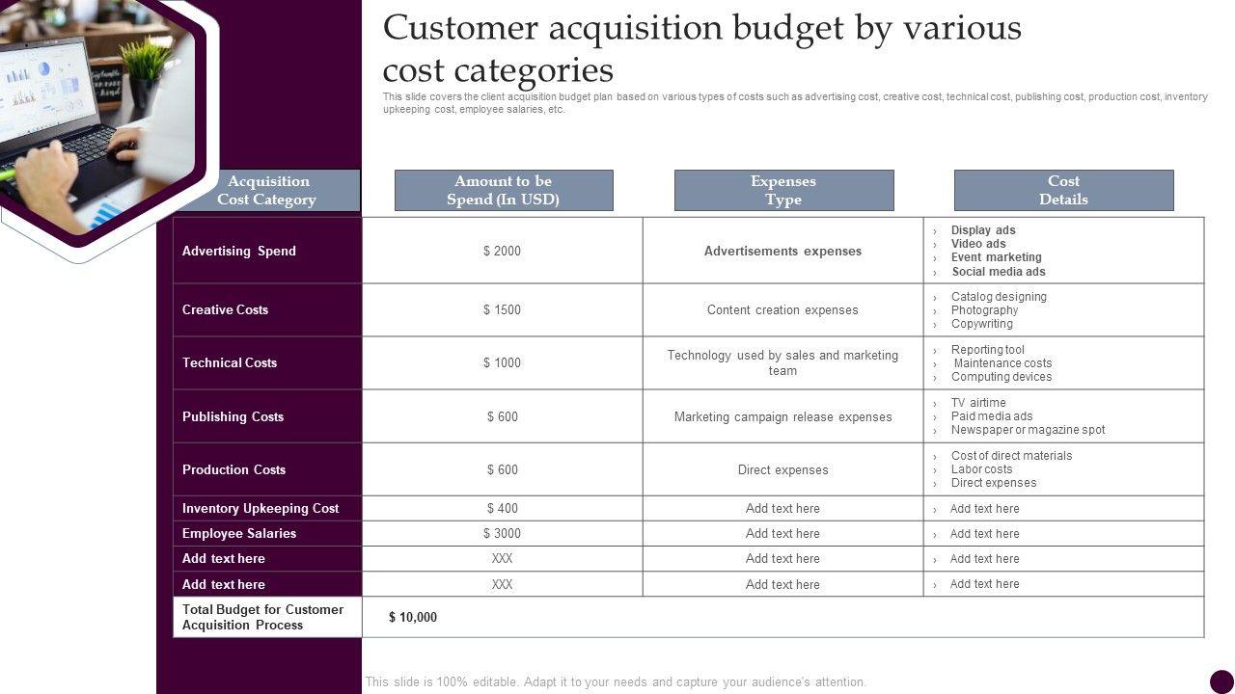Click the slide title text
The width and height of the screenshot is (1235, 694).
(x=701, y=48)
